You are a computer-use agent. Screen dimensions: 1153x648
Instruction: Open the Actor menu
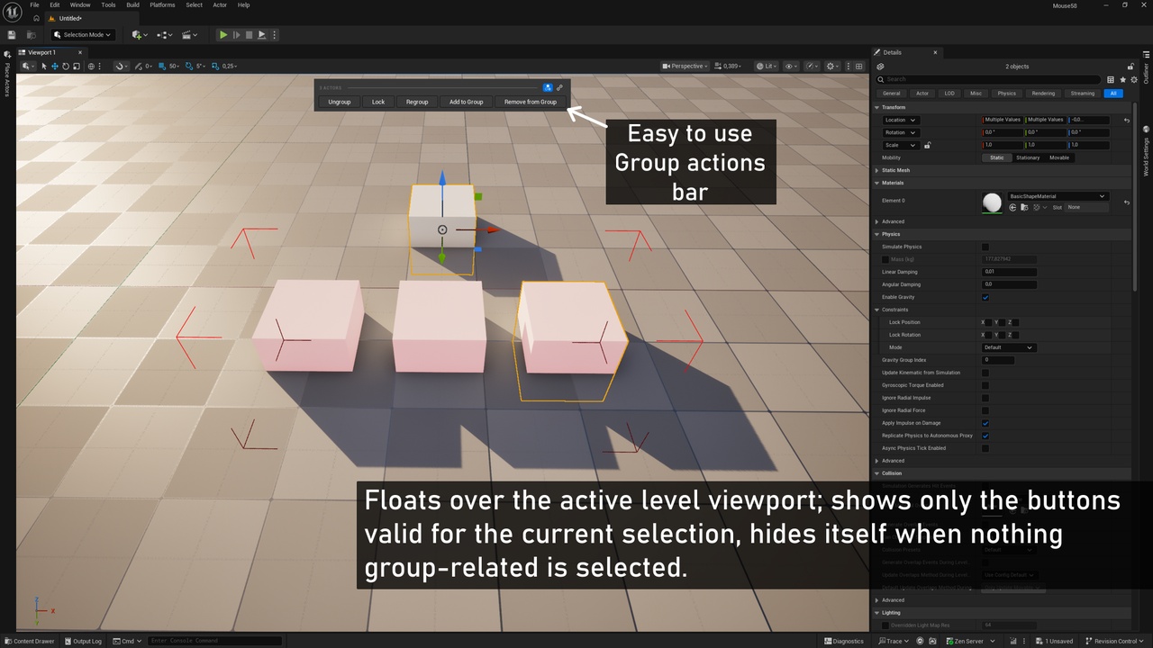pos(220,4)
